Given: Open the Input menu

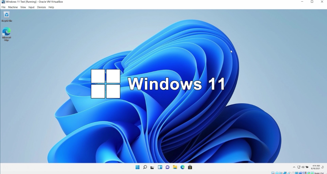Looking at the screenshot, I should tap(32, 7).
